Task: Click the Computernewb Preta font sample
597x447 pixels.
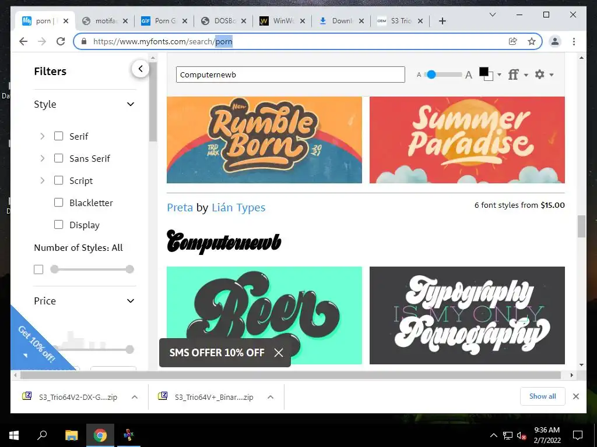Action: pyautogui.click(x=224, y=242)
